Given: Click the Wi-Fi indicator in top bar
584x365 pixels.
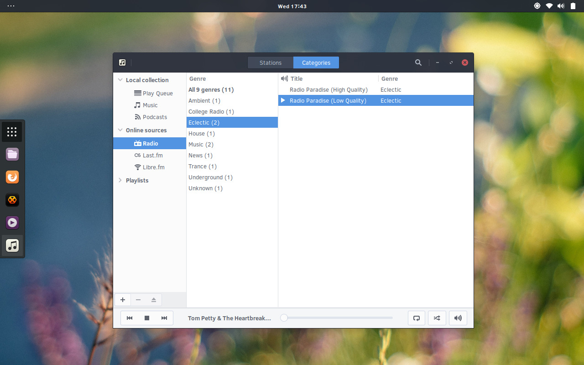Looking at the screenshot, I should coord(549,6).
